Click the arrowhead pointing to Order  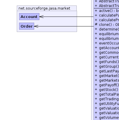[36, 26]
